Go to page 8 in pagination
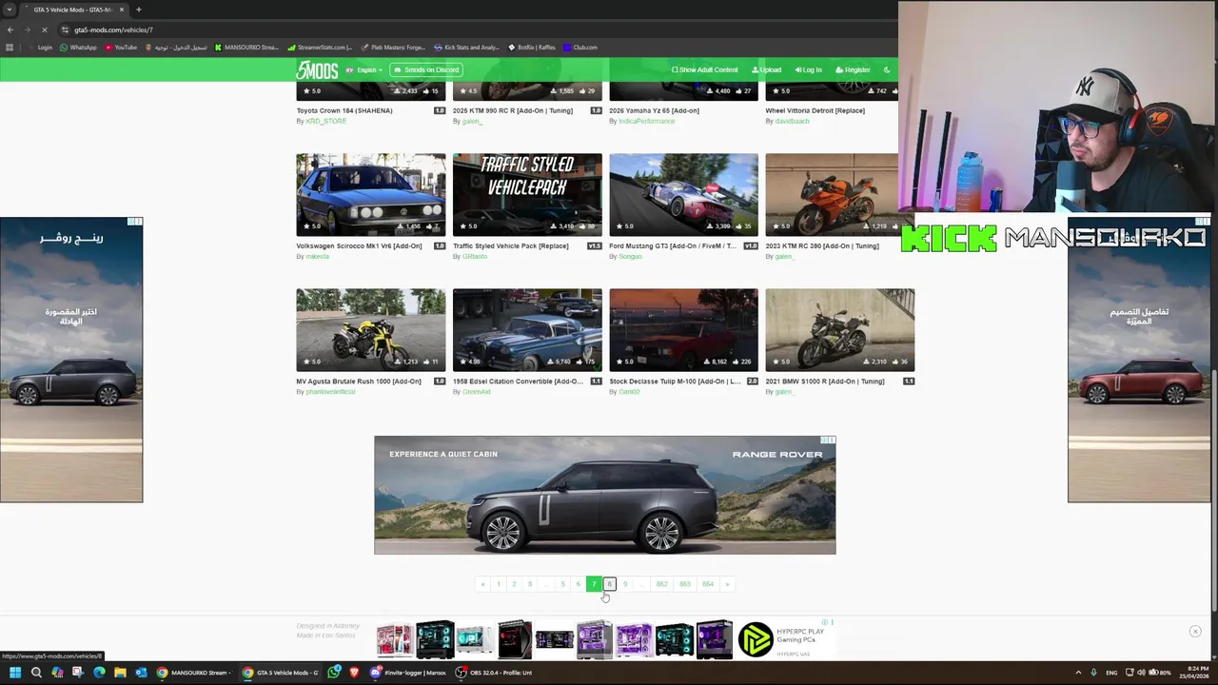The width and height of the screenshot is (1218, 685). tap(609, 584)
